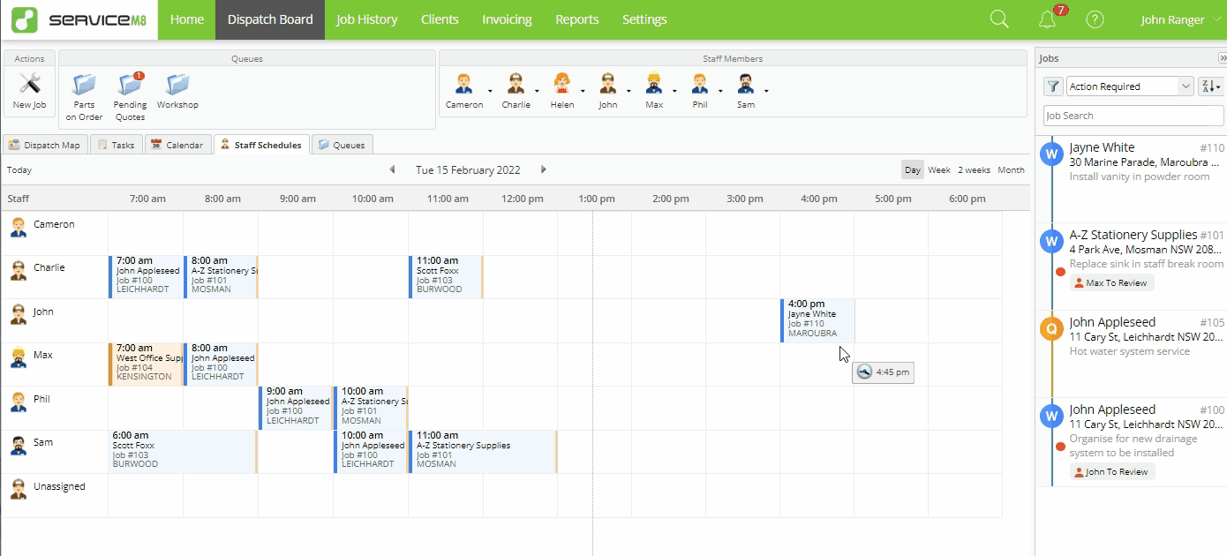Switch to Day view

913,169
